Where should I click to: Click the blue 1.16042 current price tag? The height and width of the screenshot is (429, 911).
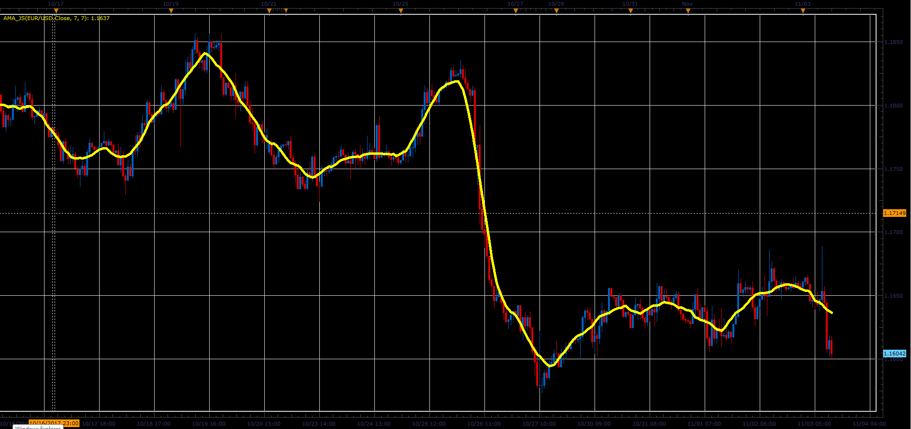click(x=895, y=354)
